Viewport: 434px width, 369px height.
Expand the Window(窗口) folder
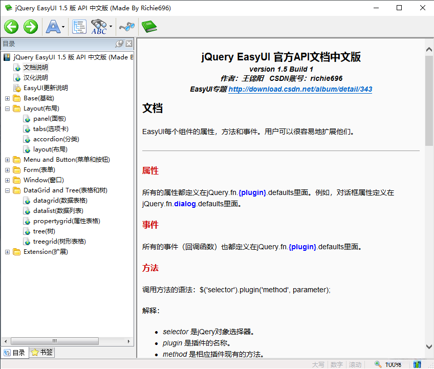click(8, 181)
